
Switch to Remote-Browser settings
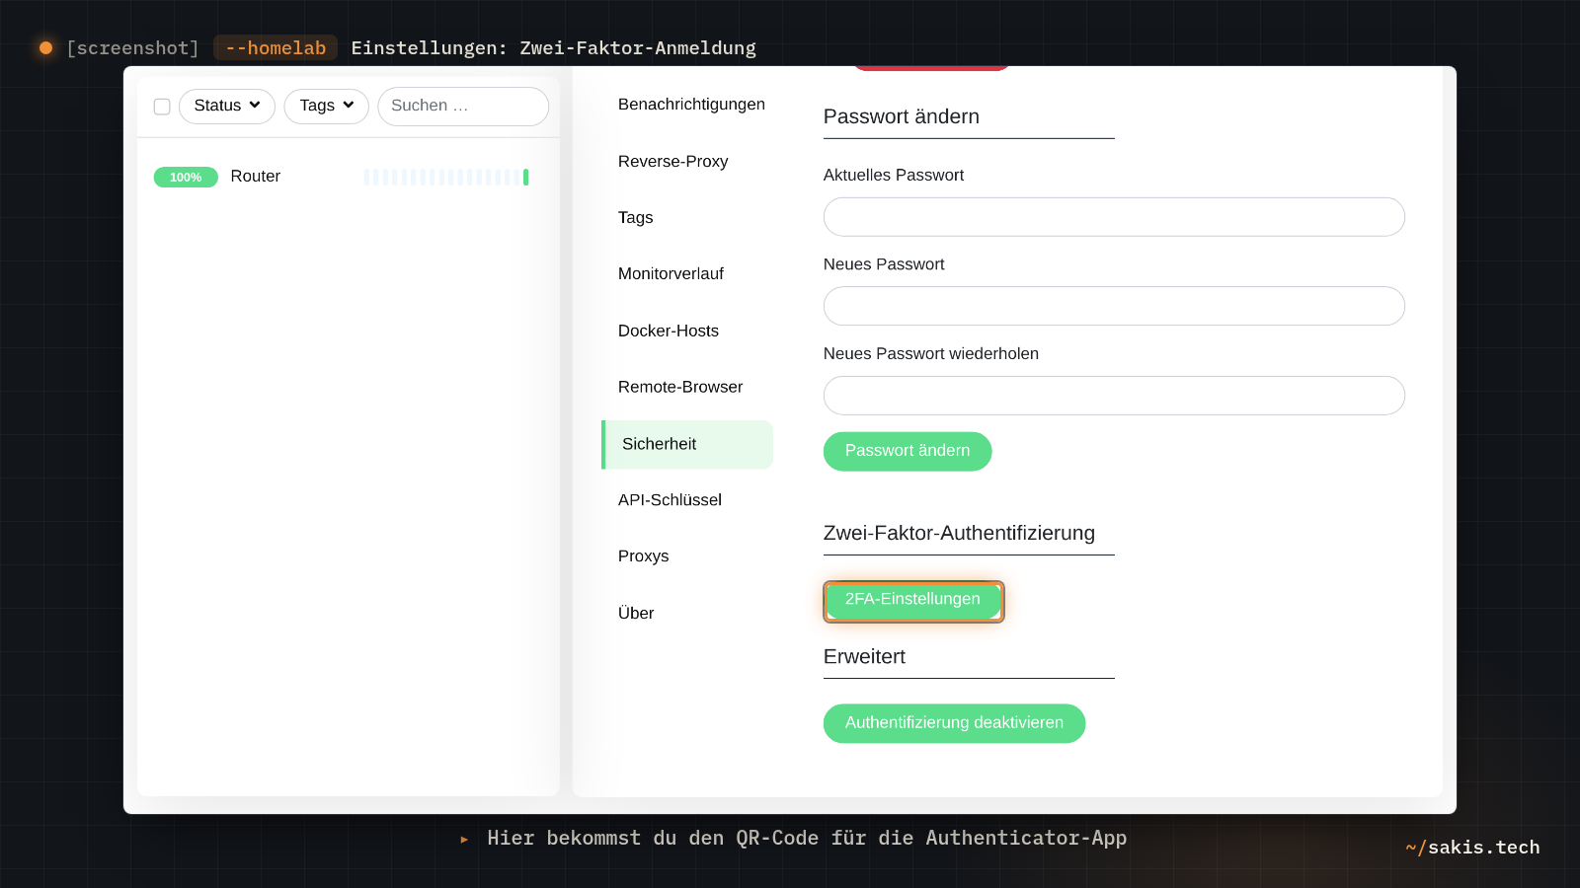pyautogui.click(x=687, y=387)
